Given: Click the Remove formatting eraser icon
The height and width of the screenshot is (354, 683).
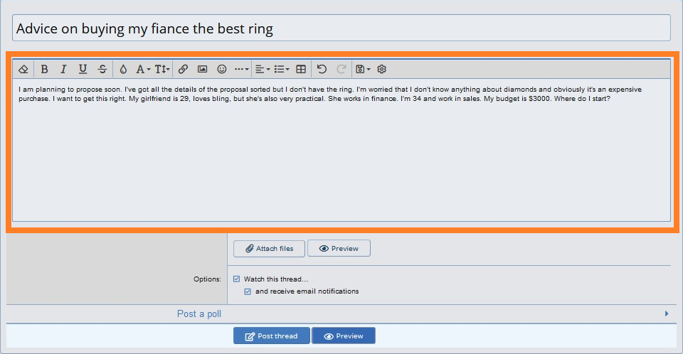Looking at the screenshot, I should pyautogui.click(x=23, y=69).
